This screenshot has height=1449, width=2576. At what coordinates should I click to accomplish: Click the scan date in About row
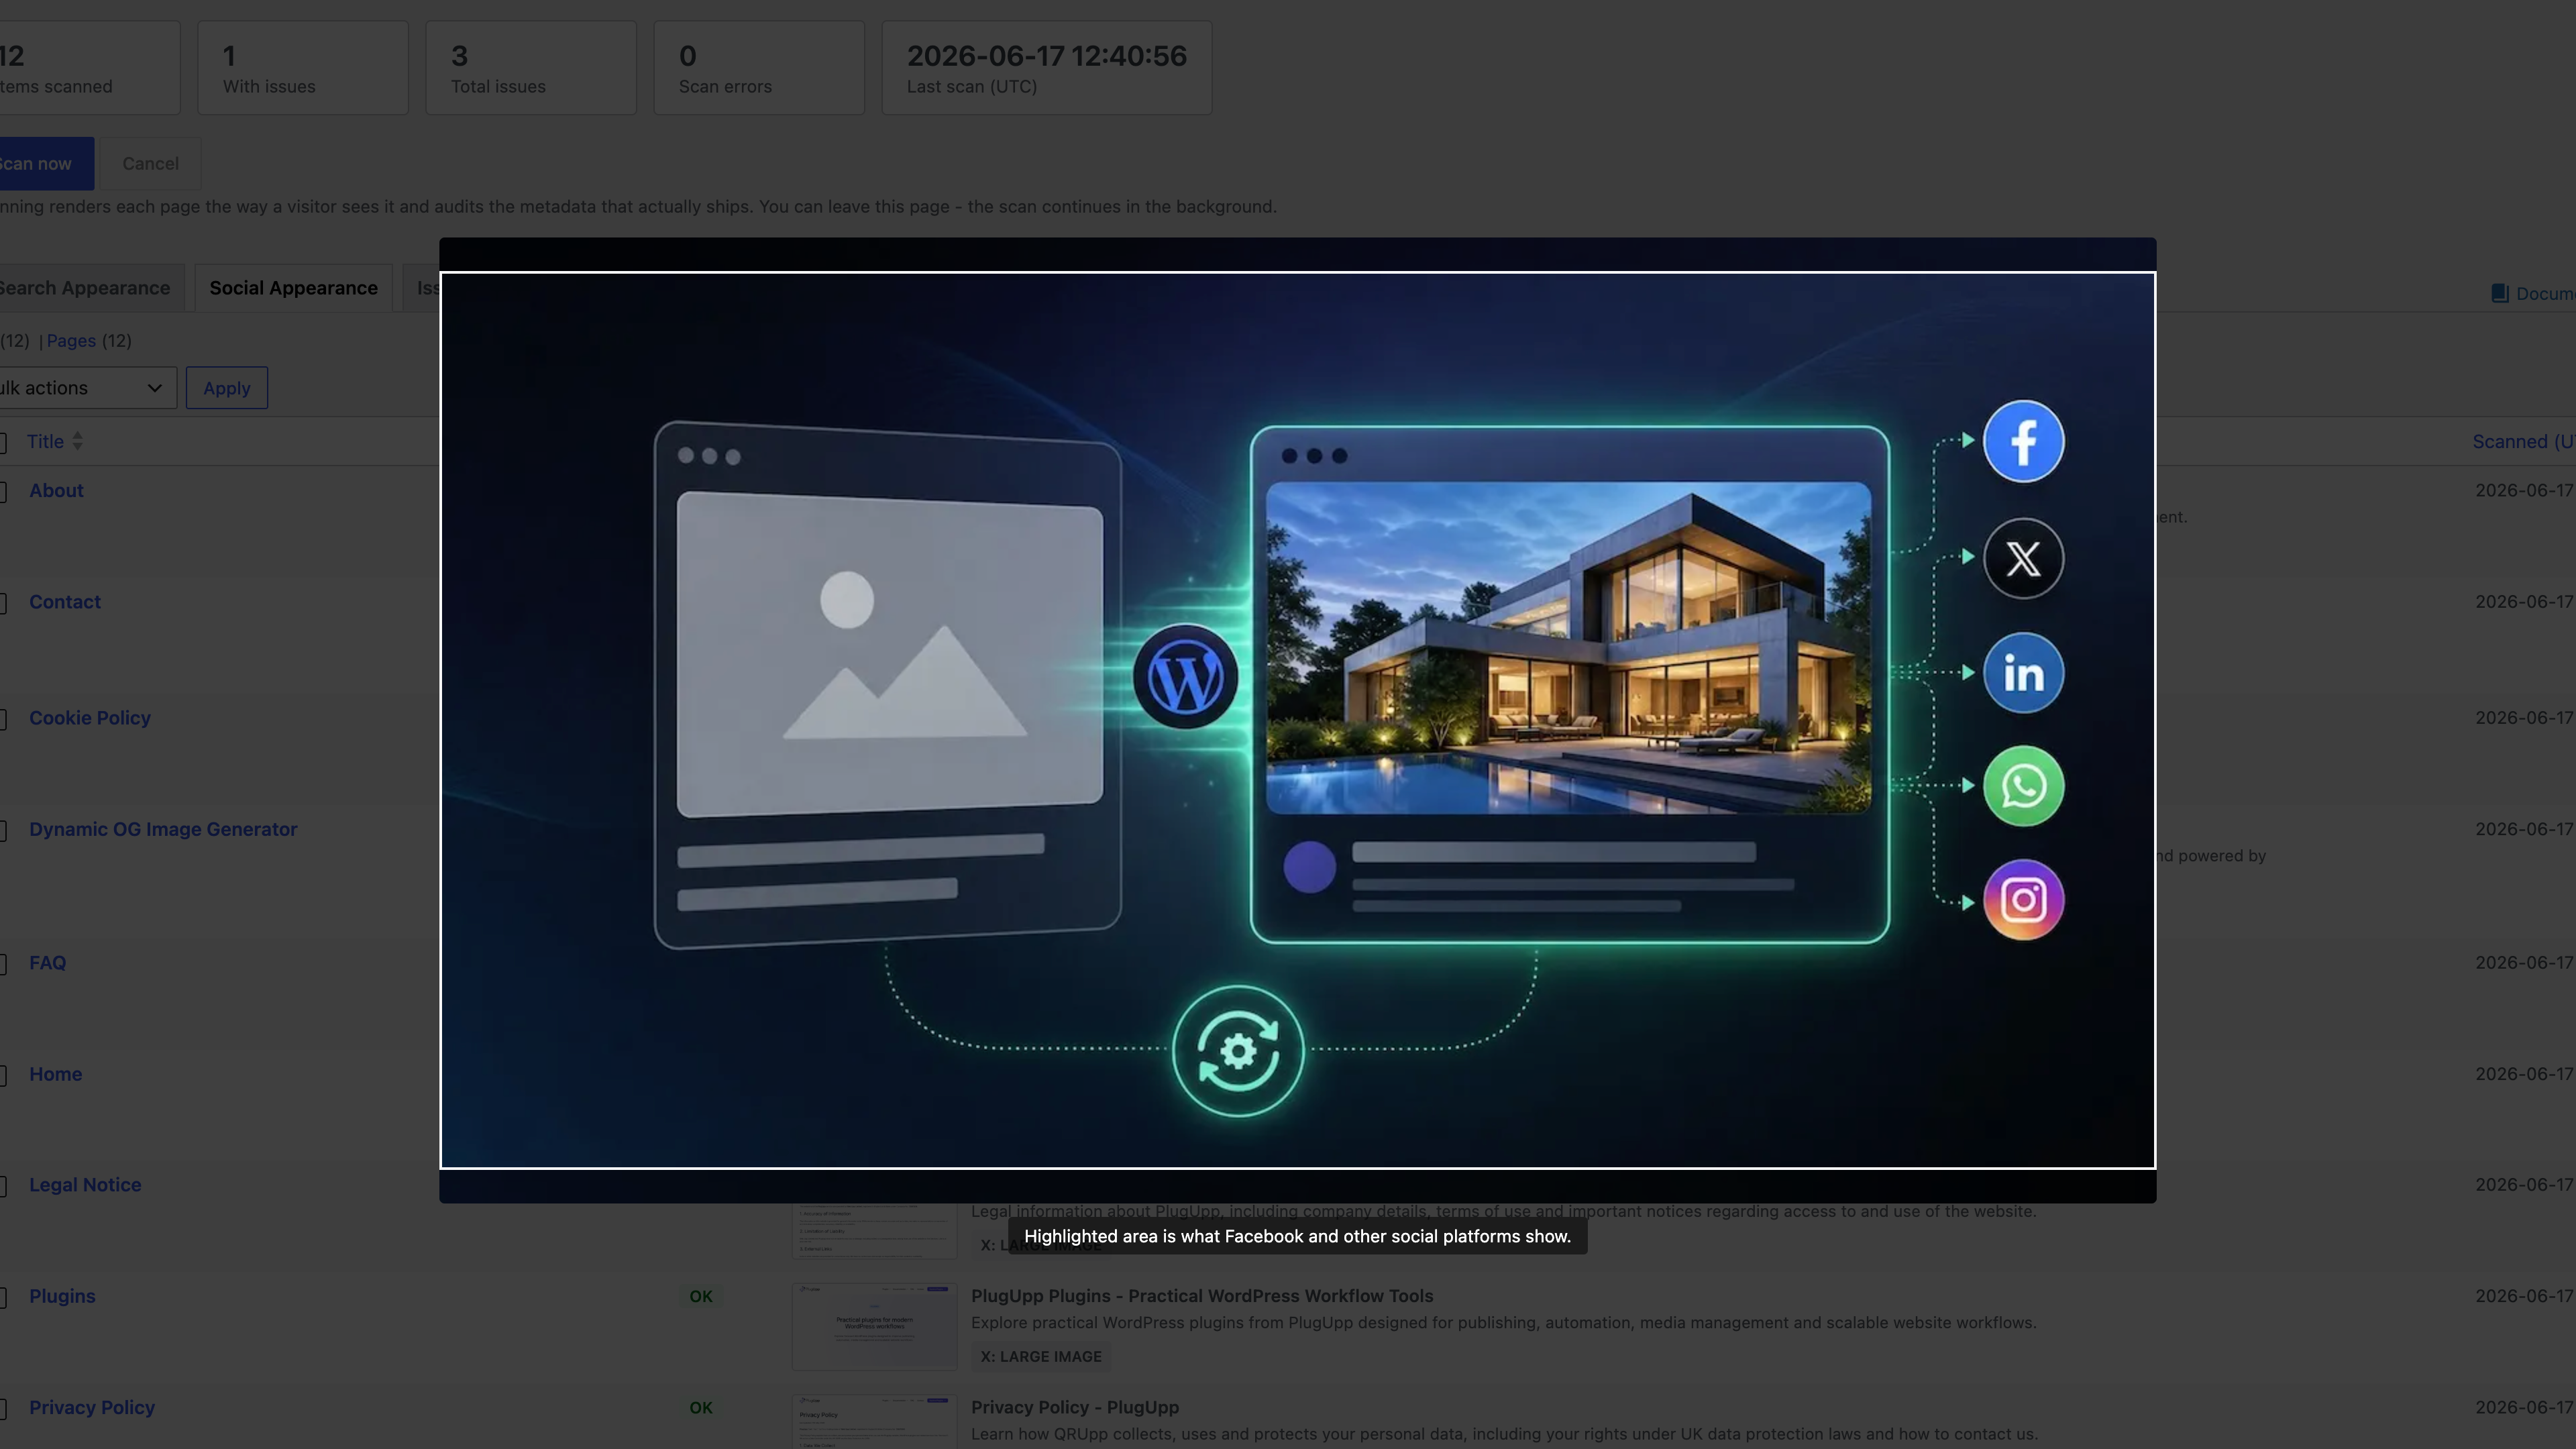pos(2524,491)
